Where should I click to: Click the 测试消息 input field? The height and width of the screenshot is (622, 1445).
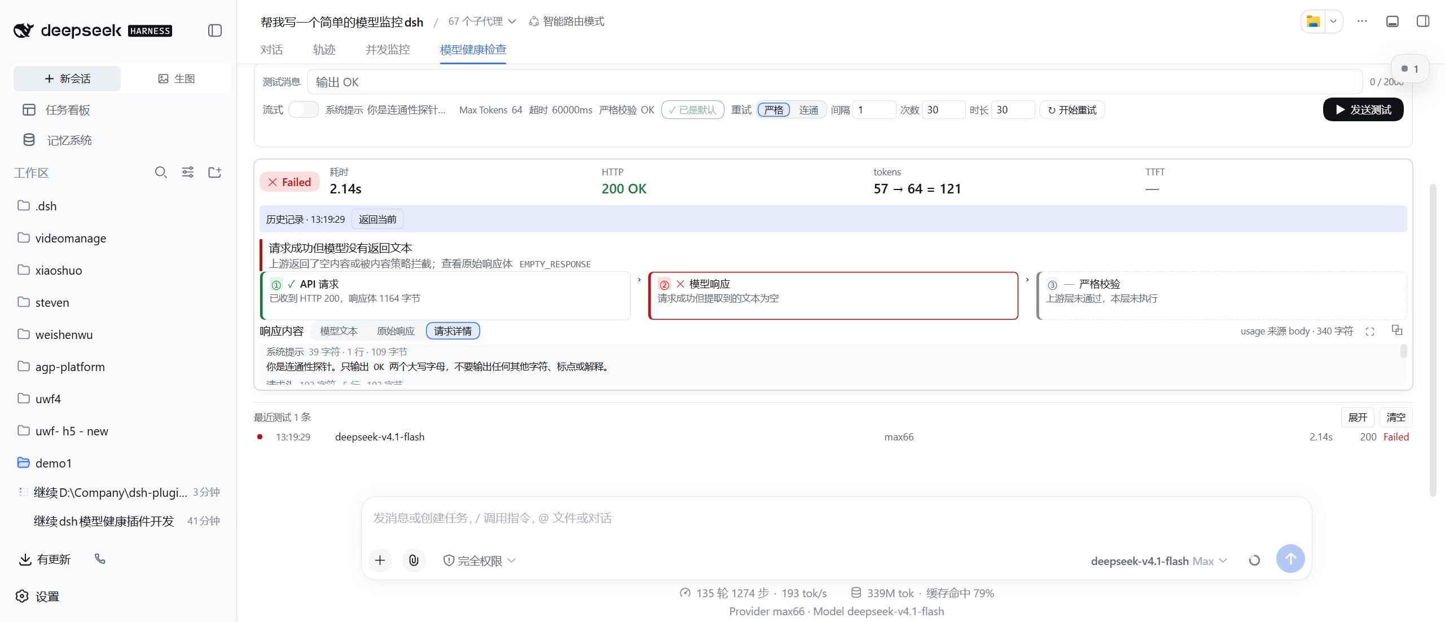pyautogui.click(x=835, y=82)
